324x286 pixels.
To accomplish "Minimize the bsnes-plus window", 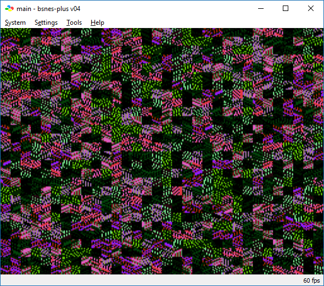I will click(261, 8).
